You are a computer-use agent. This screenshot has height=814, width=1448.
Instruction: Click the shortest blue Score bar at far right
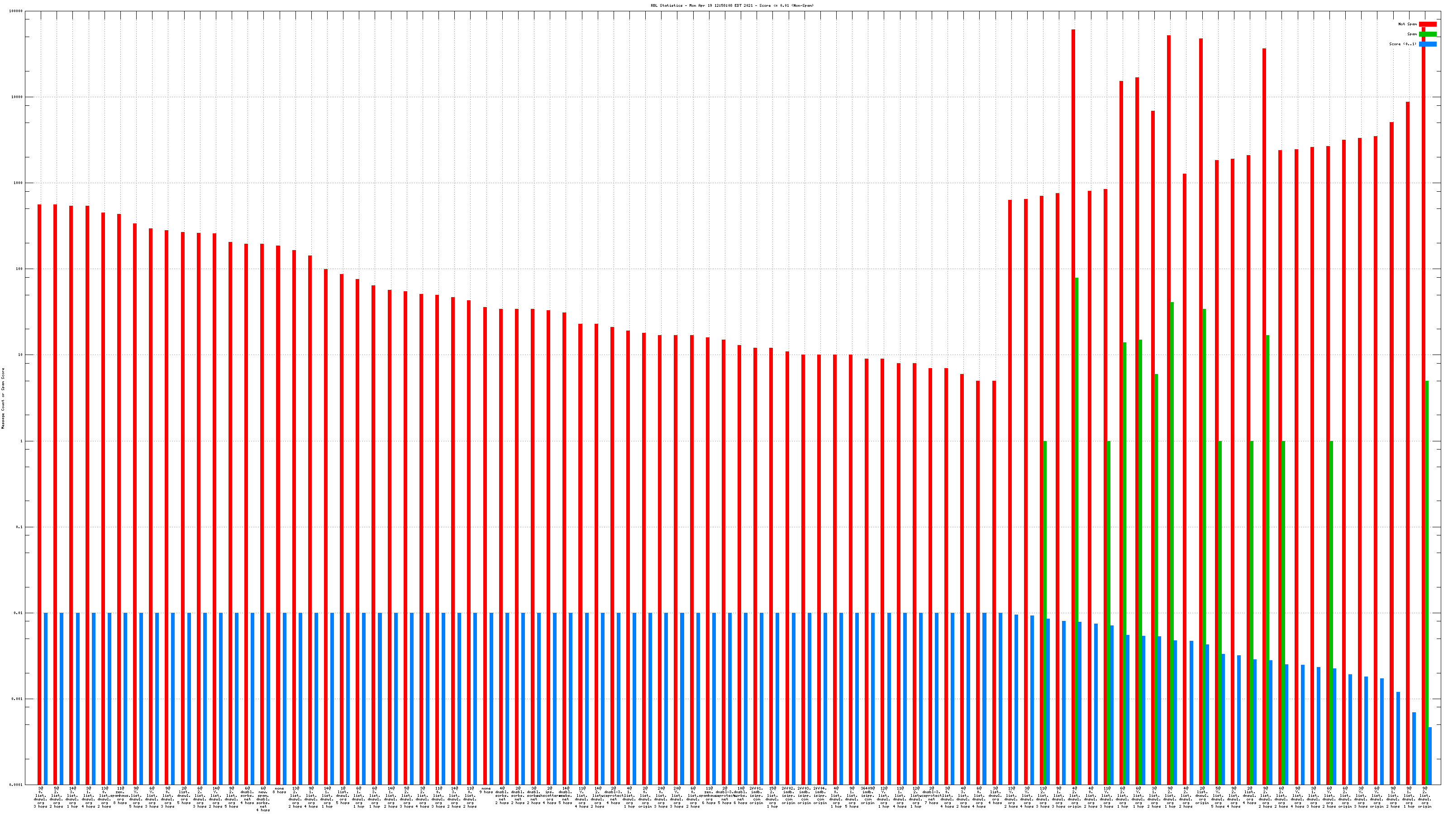coord(1430,756)
